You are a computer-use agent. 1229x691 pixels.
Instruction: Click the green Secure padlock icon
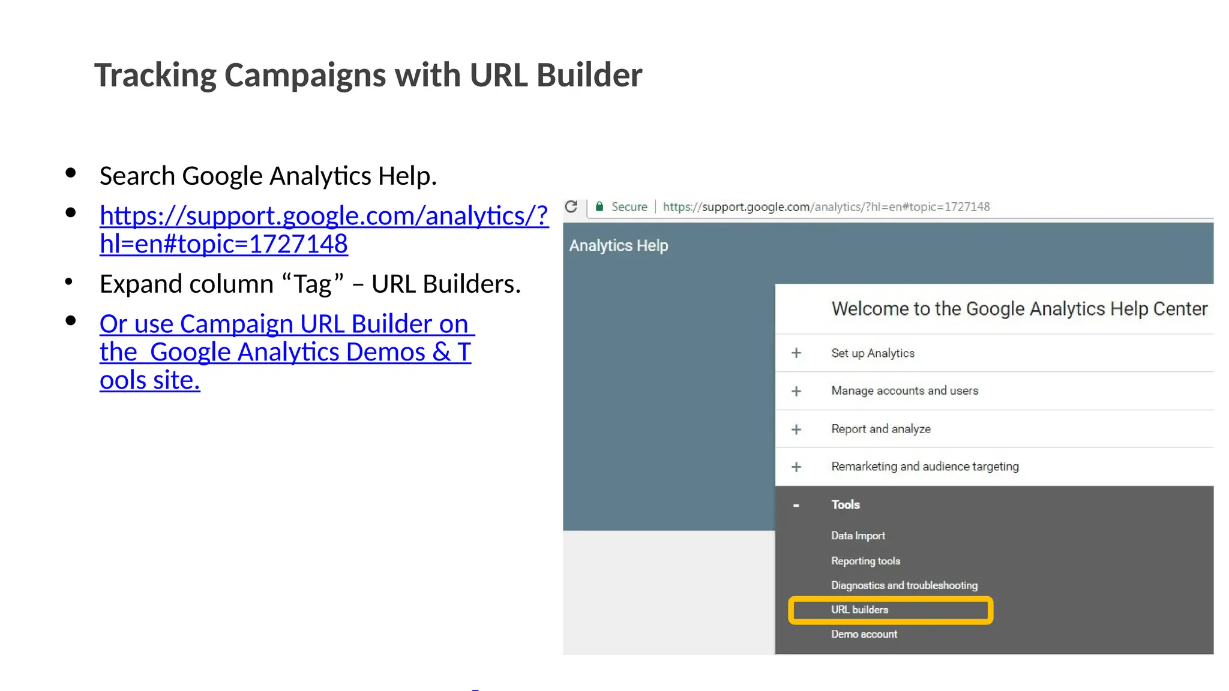[x=599, y=206]
